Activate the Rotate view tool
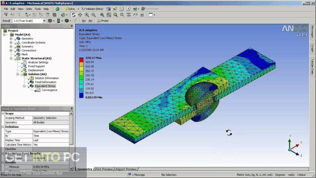 click(74, 15)
